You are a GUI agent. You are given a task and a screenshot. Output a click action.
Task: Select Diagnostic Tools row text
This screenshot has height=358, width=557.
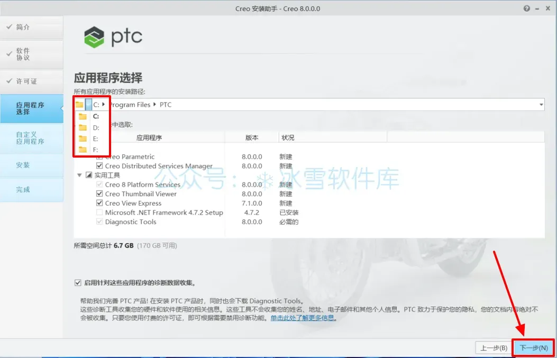click(131, 222)
